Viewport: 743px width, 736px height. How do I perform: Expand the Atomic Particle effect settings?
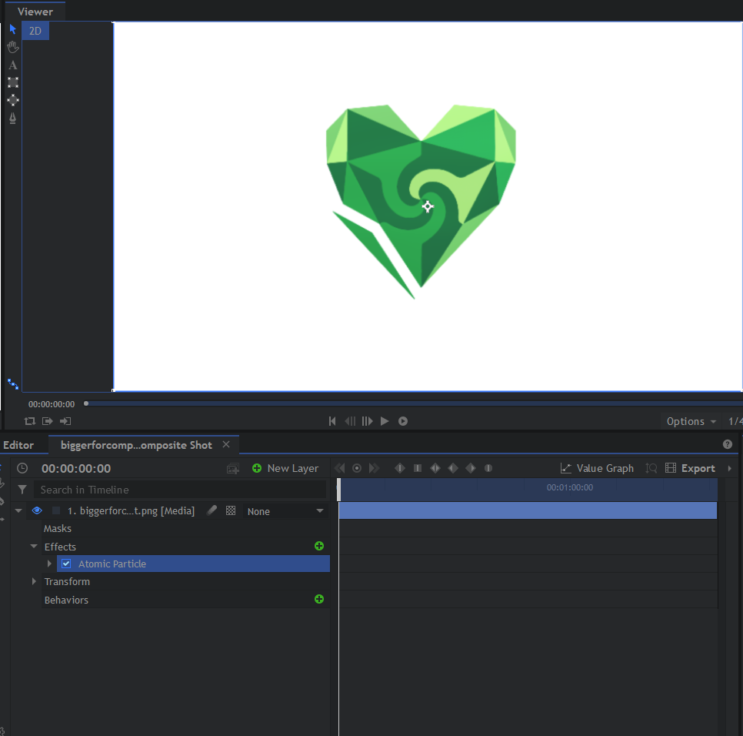pyautogui.click(x=50, y=564)
